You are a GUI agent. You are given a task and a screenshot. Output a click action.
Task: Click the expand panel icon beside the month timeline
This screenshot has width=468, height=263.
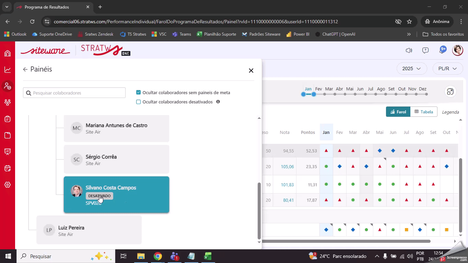[x=450, y=92]
